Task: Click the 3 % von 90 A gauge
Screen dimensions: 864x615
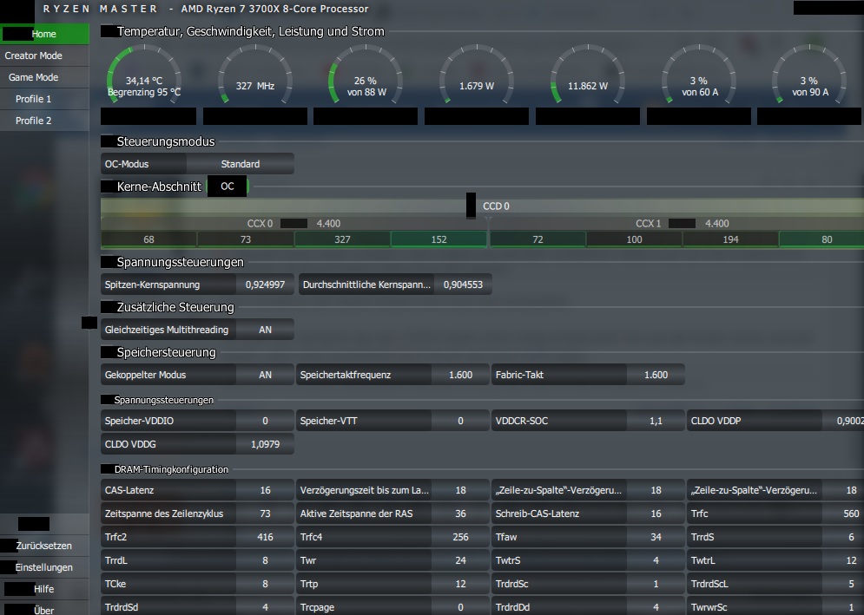Action: tap(809, 76)
